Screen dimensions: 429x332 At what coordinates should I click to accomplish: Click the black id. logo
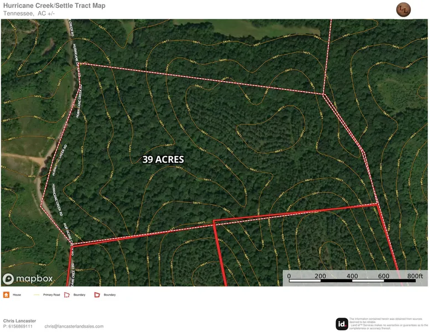tap(342, 324)
